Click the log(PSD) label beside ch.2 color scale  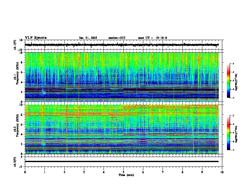point(236,134)
